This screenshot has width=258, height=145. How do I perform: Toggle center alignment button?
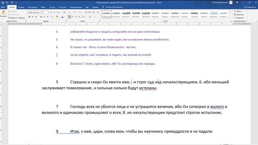click(73, 17)
